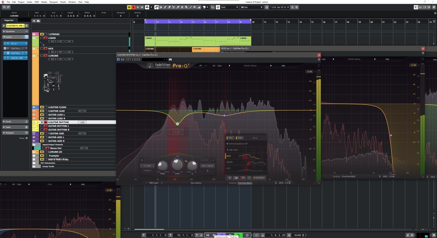Select the Play speaker tool
Screen dimensions: 437x238
pos(195,7)
